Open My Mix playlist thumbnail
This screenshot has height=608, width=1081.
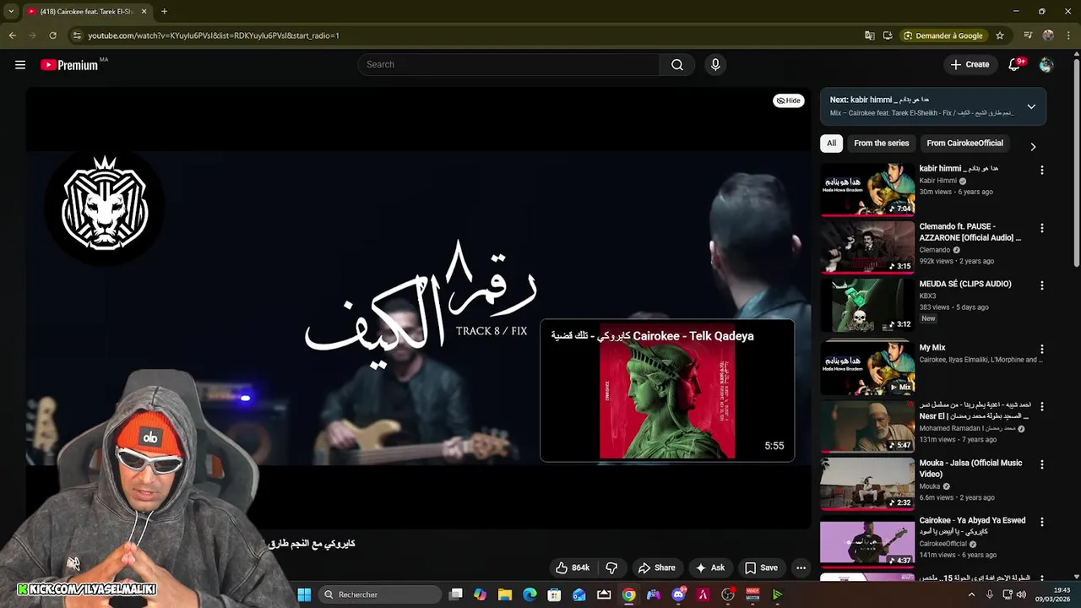[867, 368]
